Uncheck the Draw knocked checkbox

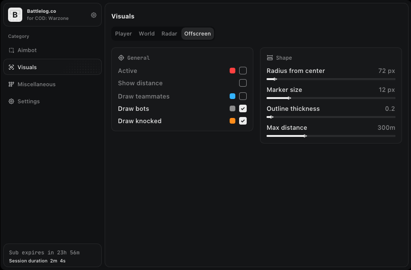(x=243, y=121)
